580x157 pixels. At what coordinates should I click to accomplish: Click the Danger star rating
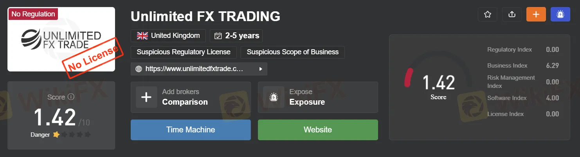(x=72, y=135)
